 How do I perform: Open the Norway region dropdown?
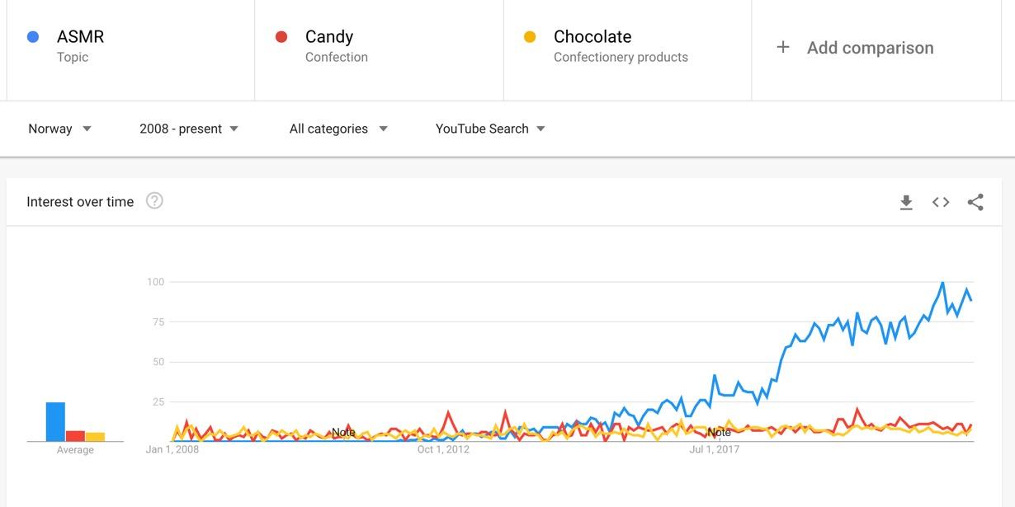click(59, 129)
